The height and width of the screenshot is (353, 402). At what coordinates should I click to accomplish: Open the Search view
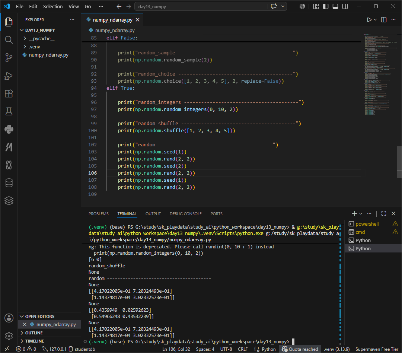[x=9, y=40]
